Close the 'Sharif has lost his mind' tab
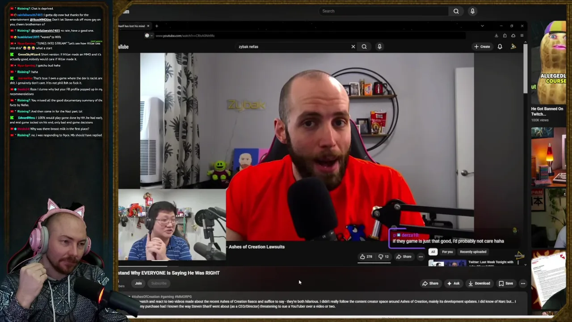This screenshot has height=322, width=572. click(x=148, y=26)
